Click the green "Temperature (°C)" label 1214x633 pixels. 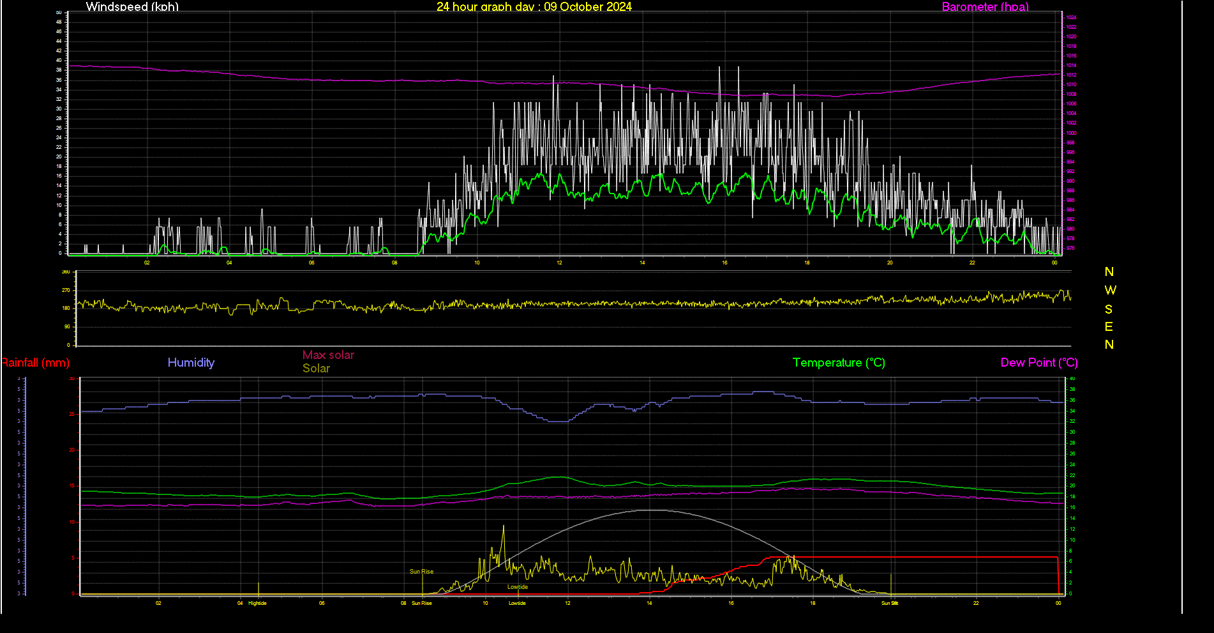(x=839, y=363)
